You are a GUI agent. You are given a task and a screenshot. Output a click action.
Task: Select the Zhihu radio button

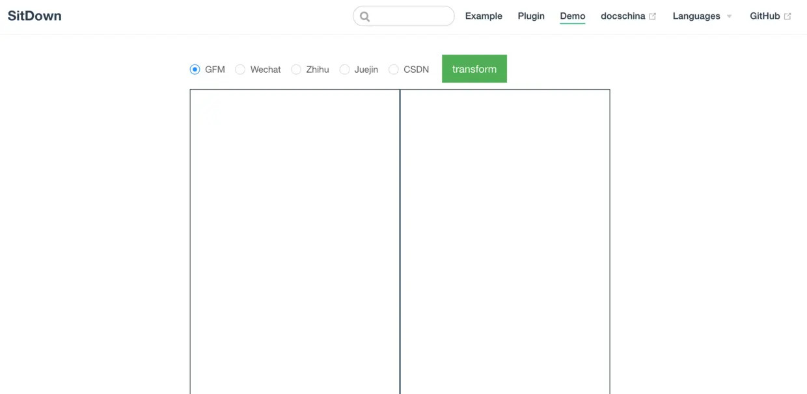click(296, 70)
